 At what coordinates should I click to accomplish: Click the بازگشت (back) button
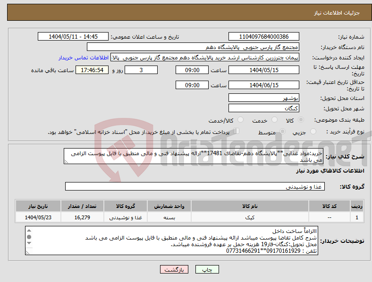click(x=174, y=269)
